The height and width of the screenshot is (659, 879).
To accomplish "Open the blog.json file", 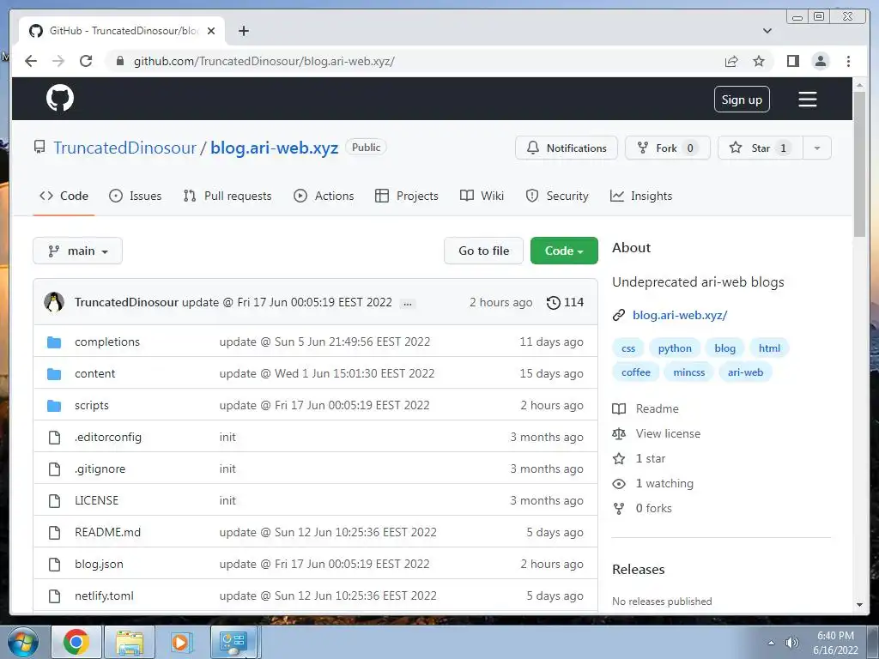I will [x=99, y=565].
